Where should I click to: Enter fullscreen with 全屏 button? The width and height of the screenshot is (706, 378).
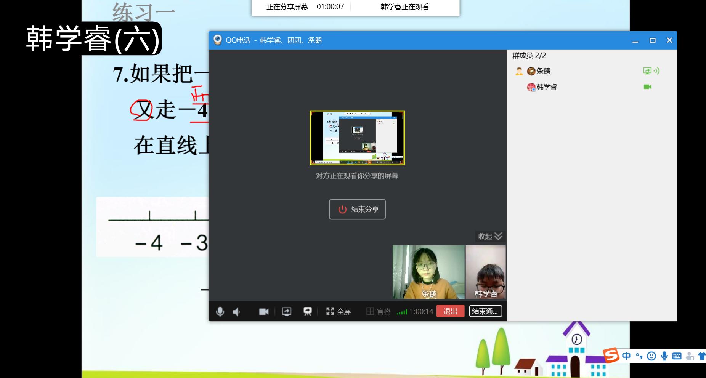(x=338, y=312)
